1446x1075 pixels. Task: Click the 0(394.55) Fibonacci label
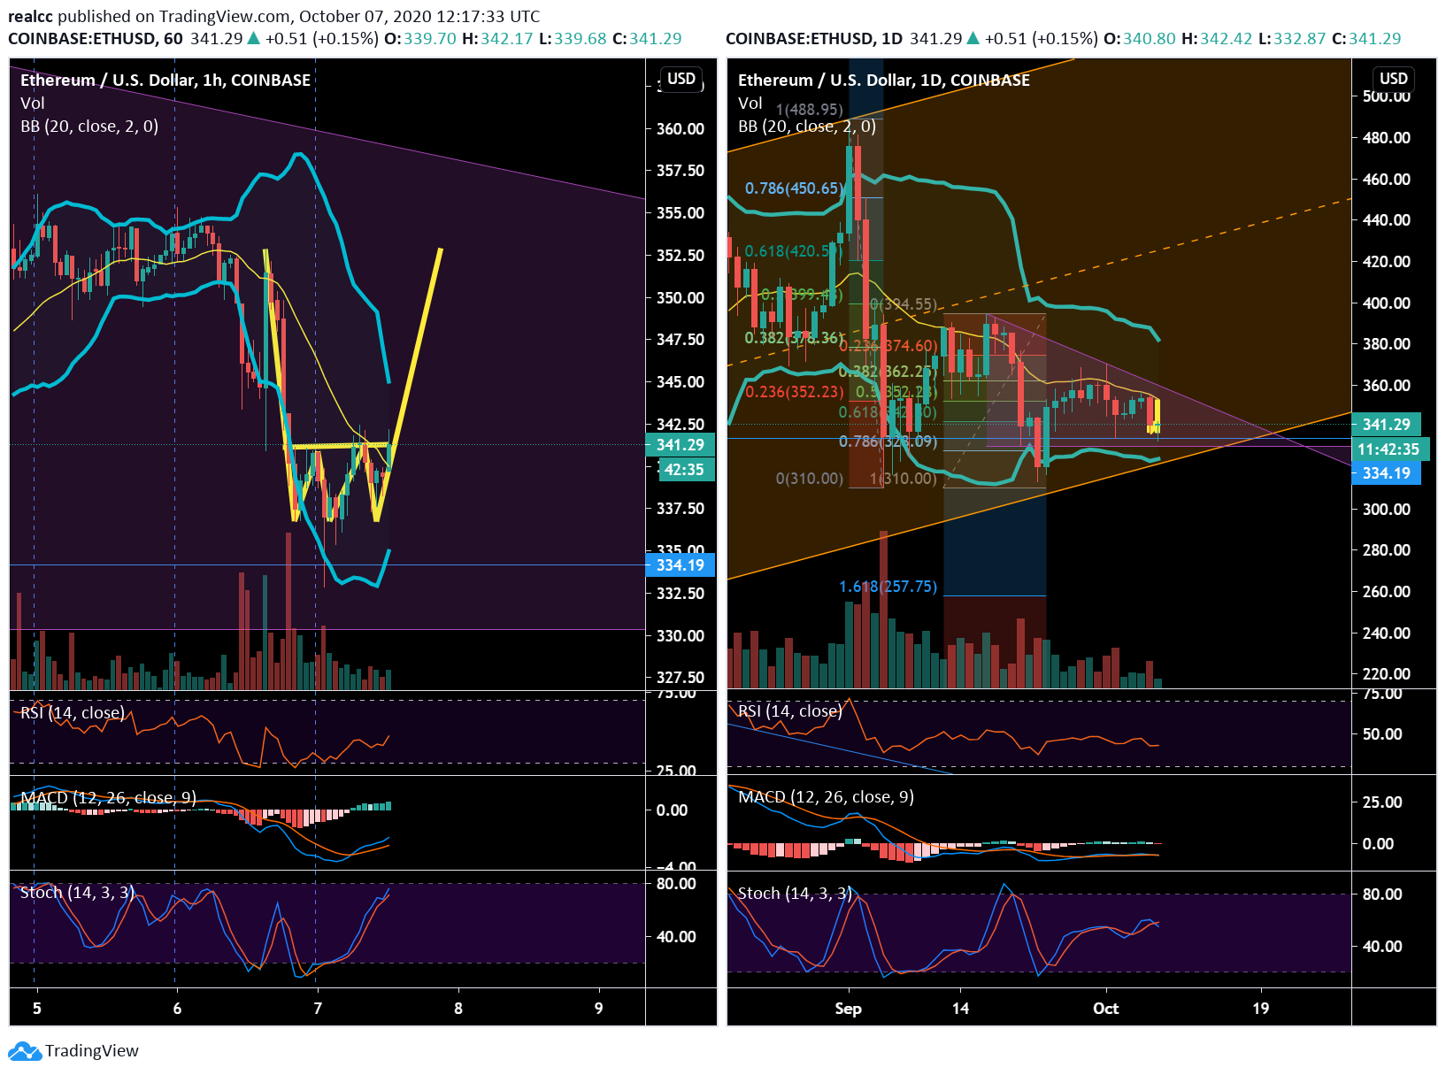click(x=904, y=305)
